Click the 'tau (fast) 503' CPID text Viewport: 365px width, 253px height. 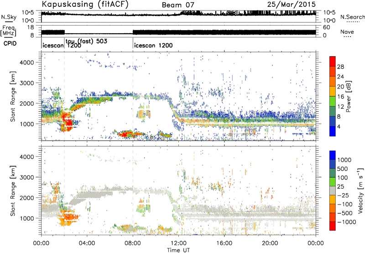click(x=86, y=41)
